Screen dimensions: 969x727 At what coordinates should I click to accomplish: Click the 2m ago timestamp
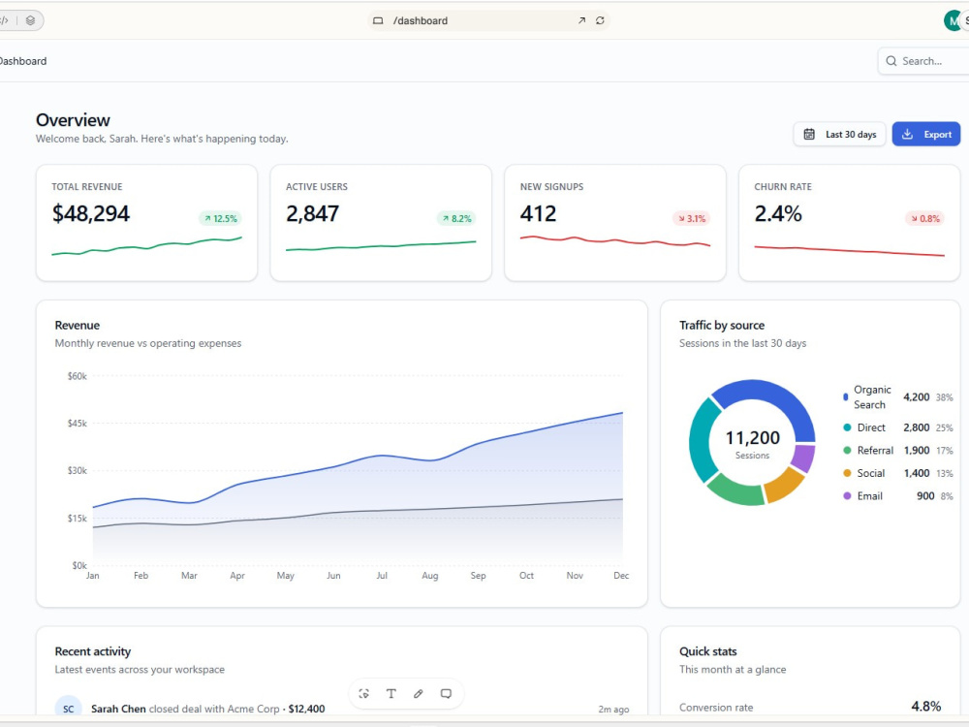coord(613,710)
